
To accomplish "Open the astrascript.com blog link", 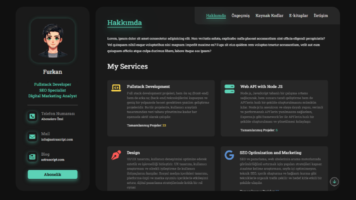I will tap(53, 160).
